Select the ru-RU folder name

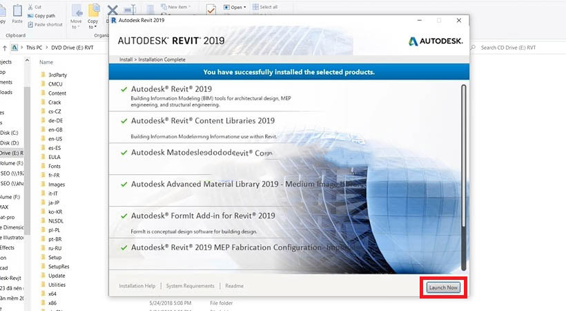tap(55, 248)
